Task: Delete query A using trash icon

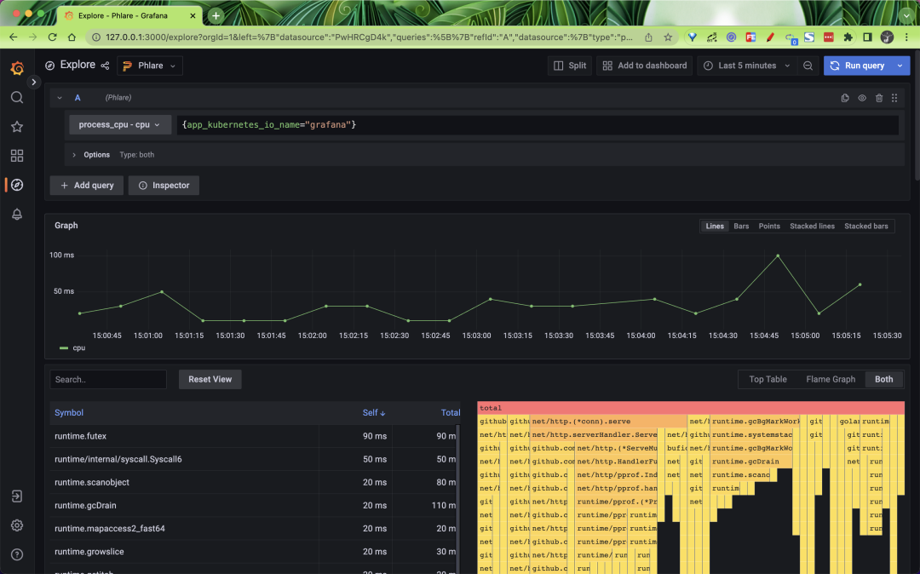Action: click(879, 98)
